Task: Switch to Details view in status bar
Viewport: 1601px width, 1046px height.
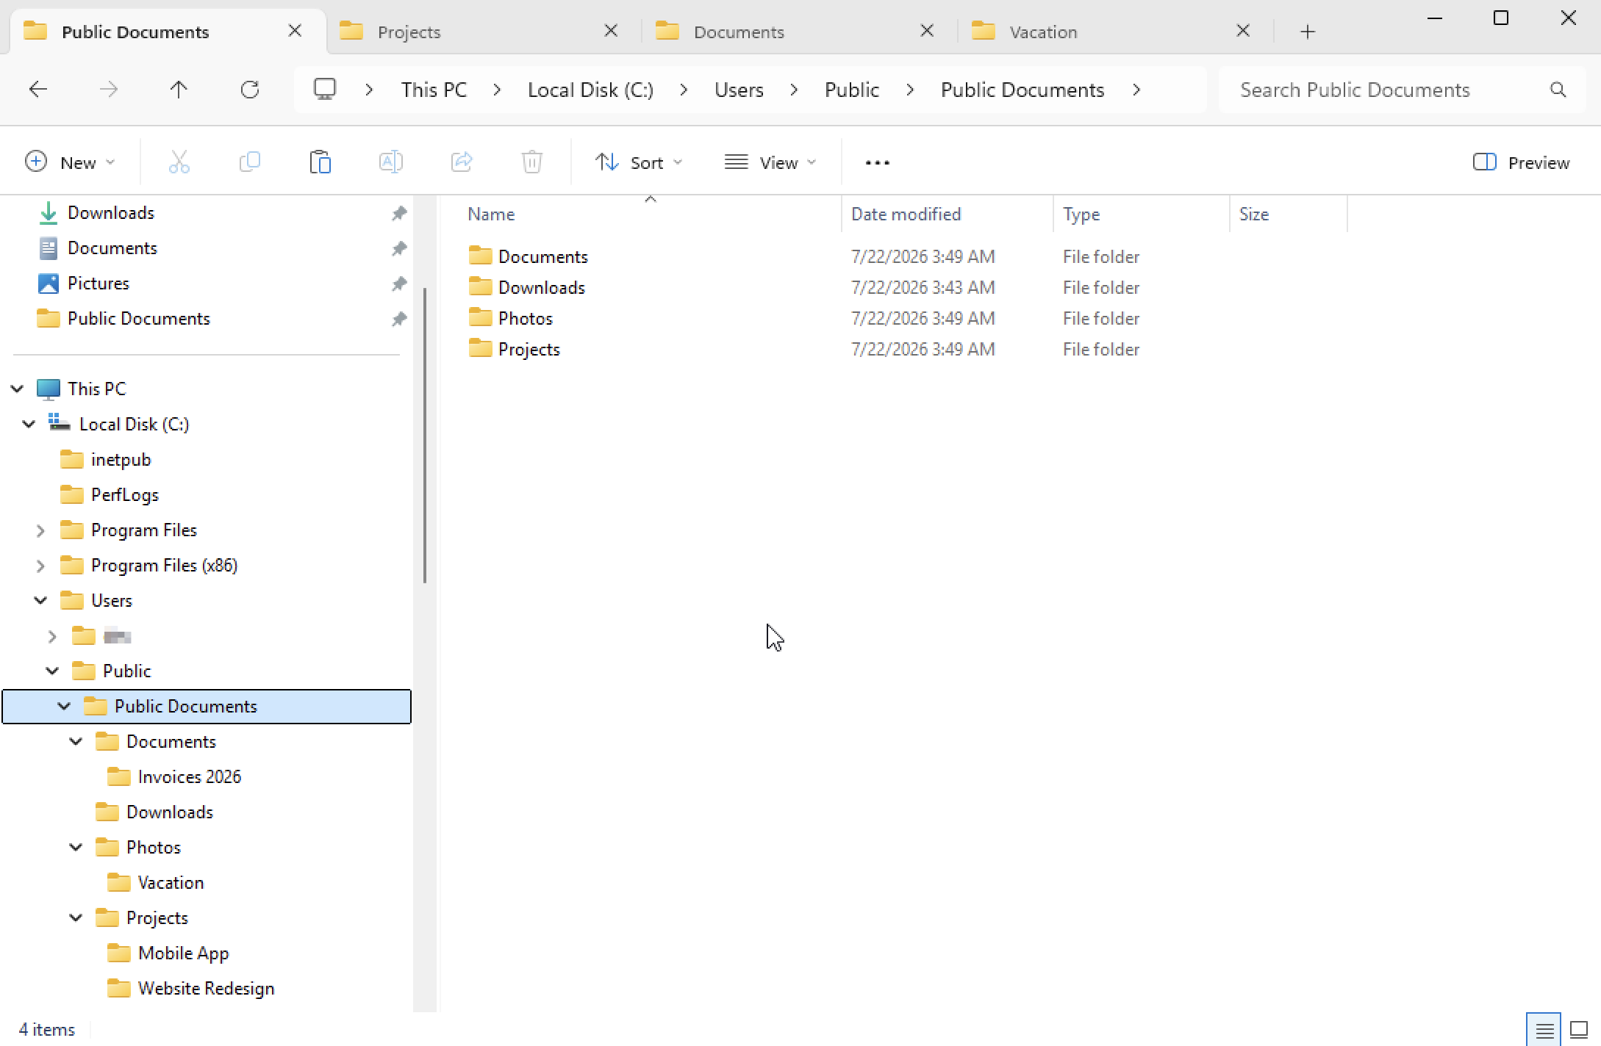Action: point(1544,1030)
